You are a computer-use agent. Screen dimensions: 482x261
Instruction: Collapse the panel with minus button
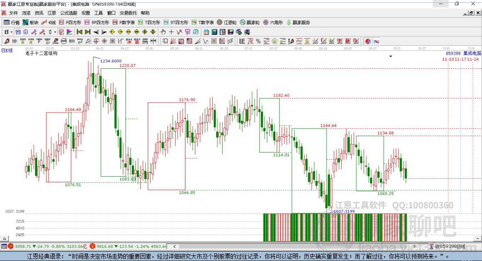pyautogui.click(x=477, y=238)
